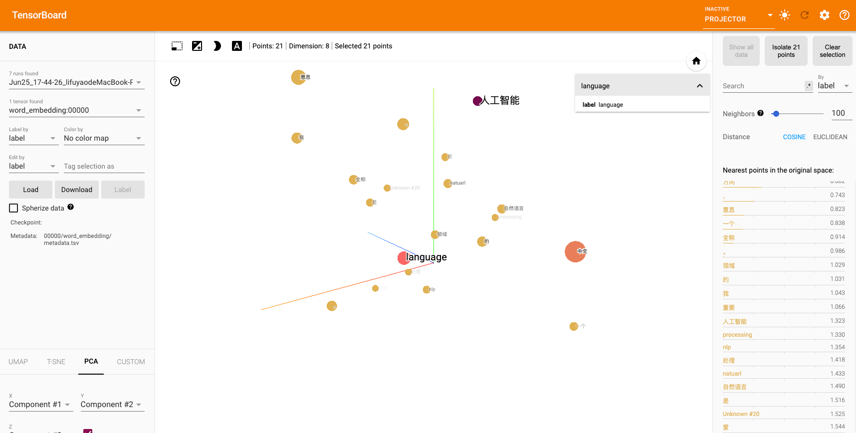Switch to the CUSTOM tab
Viewport: 856px width, 433px height.
131,362
